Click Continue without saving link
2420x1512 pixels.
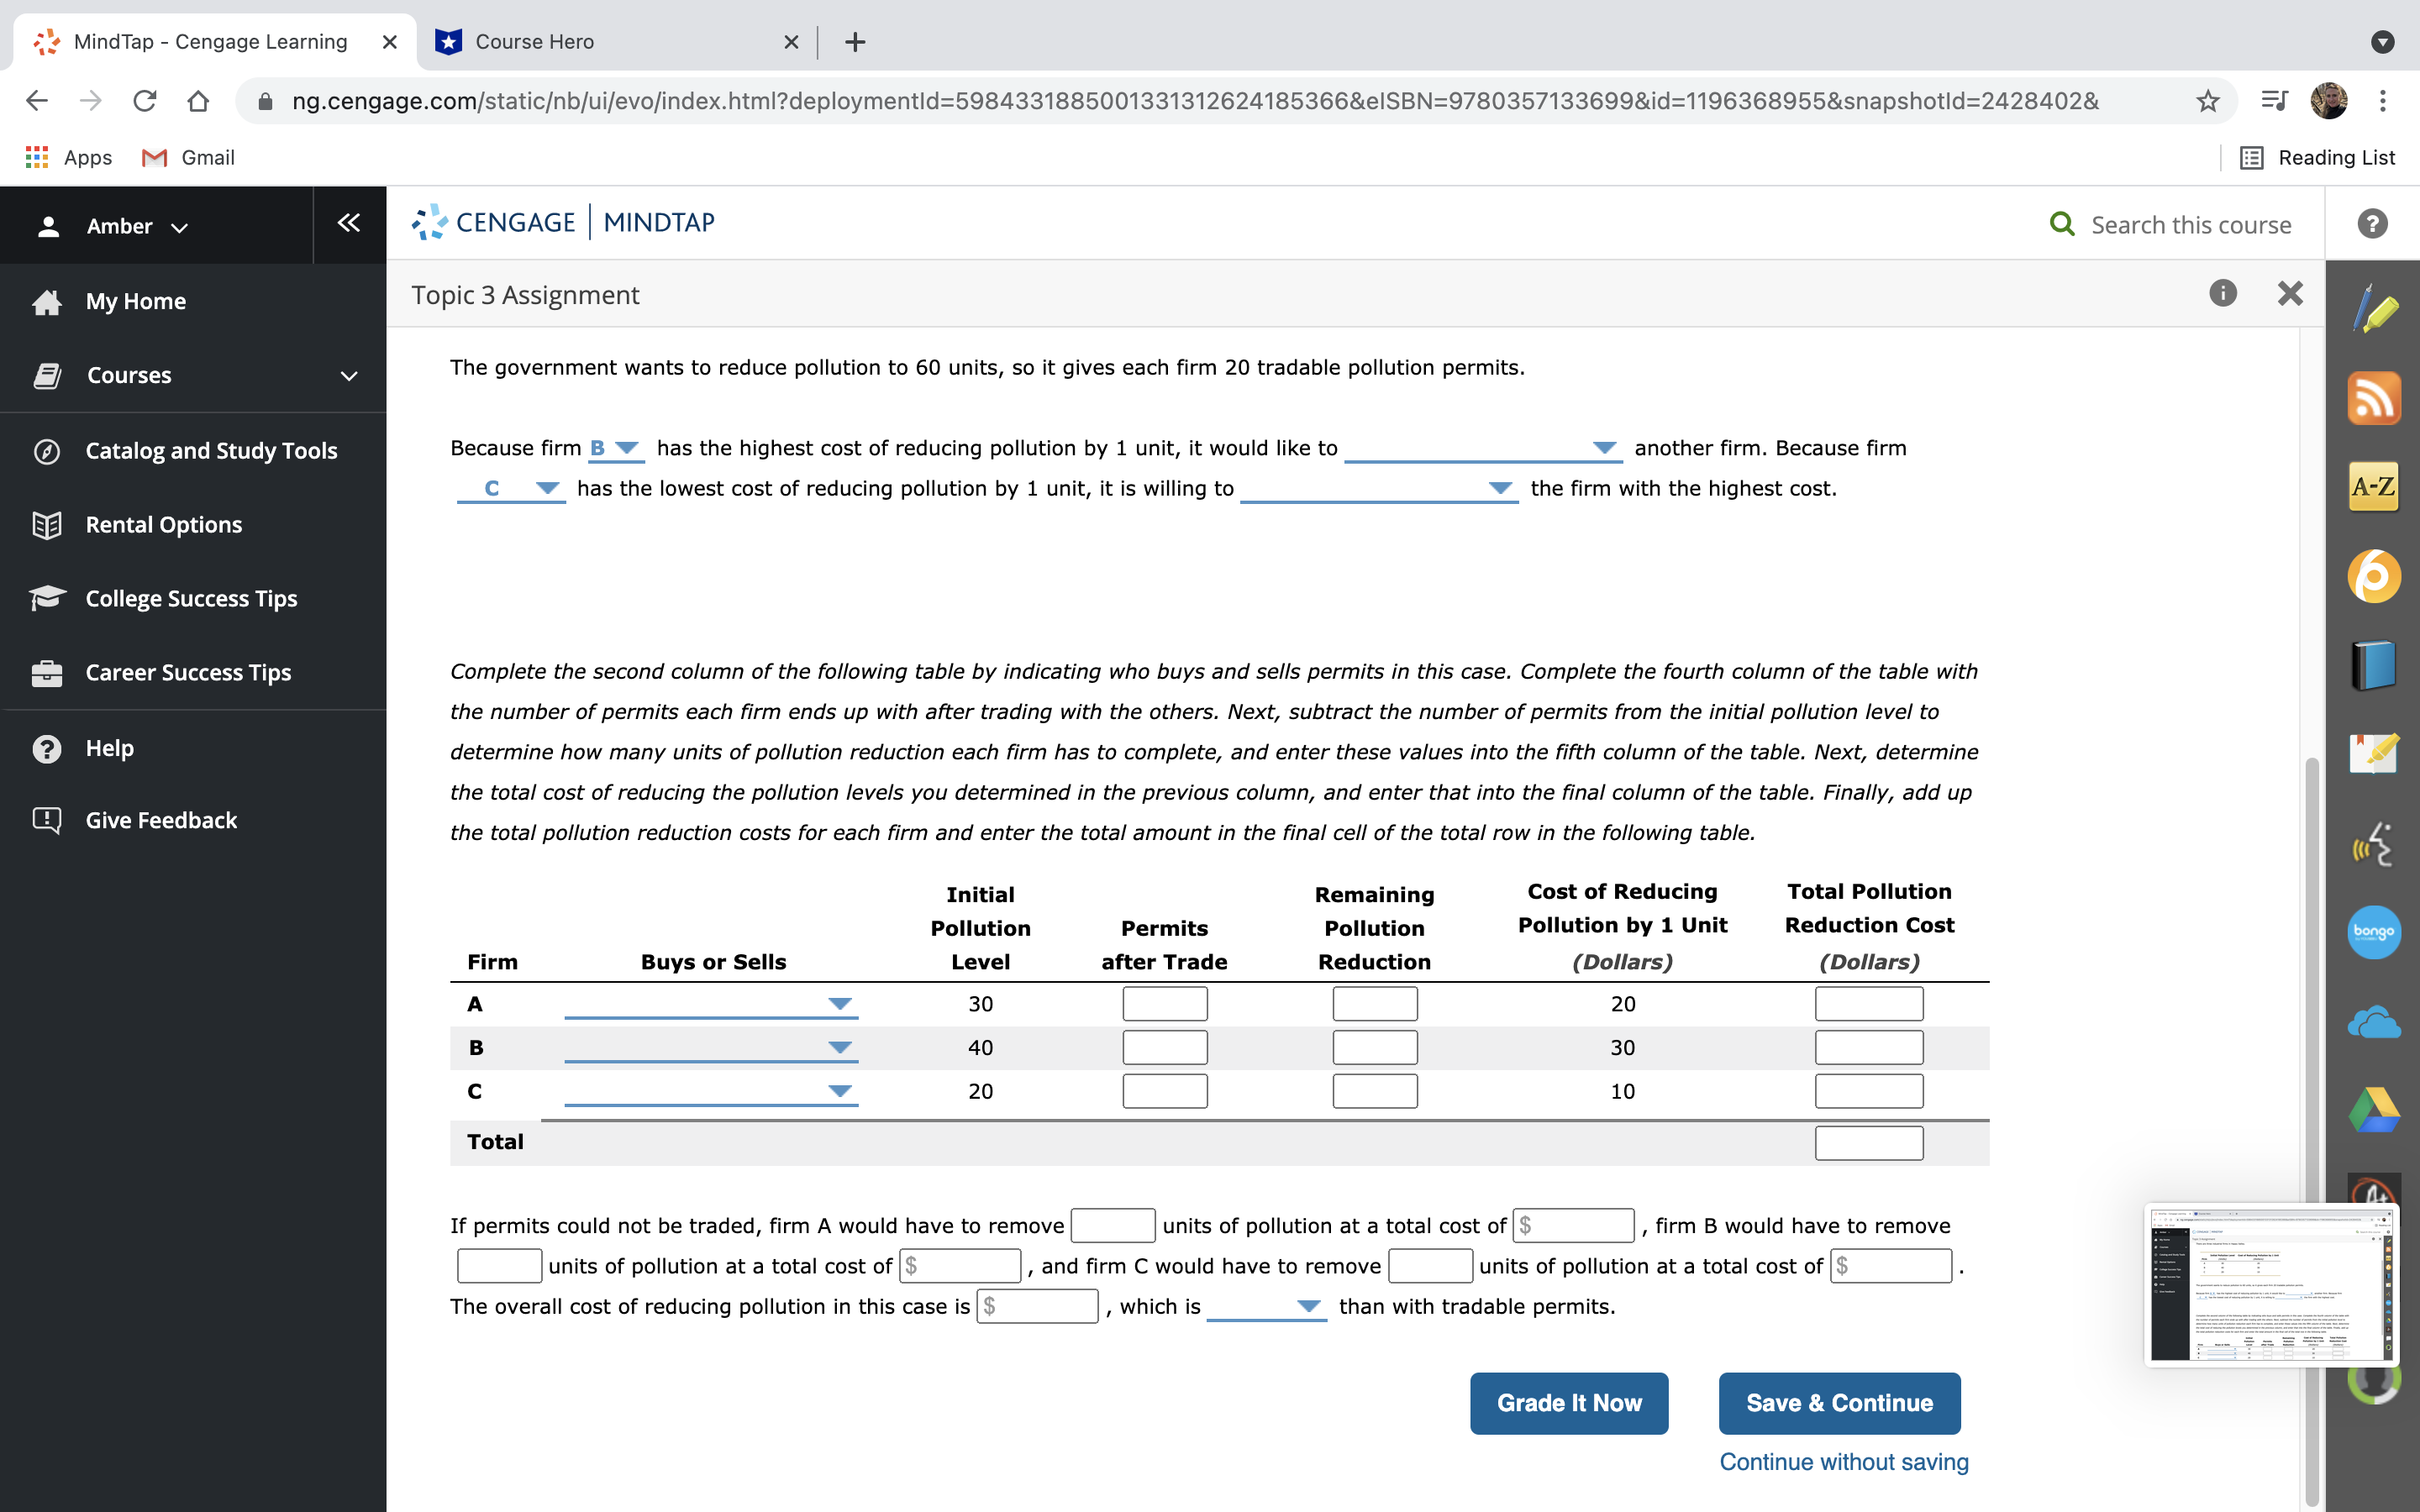[x=1843, y=1462]
